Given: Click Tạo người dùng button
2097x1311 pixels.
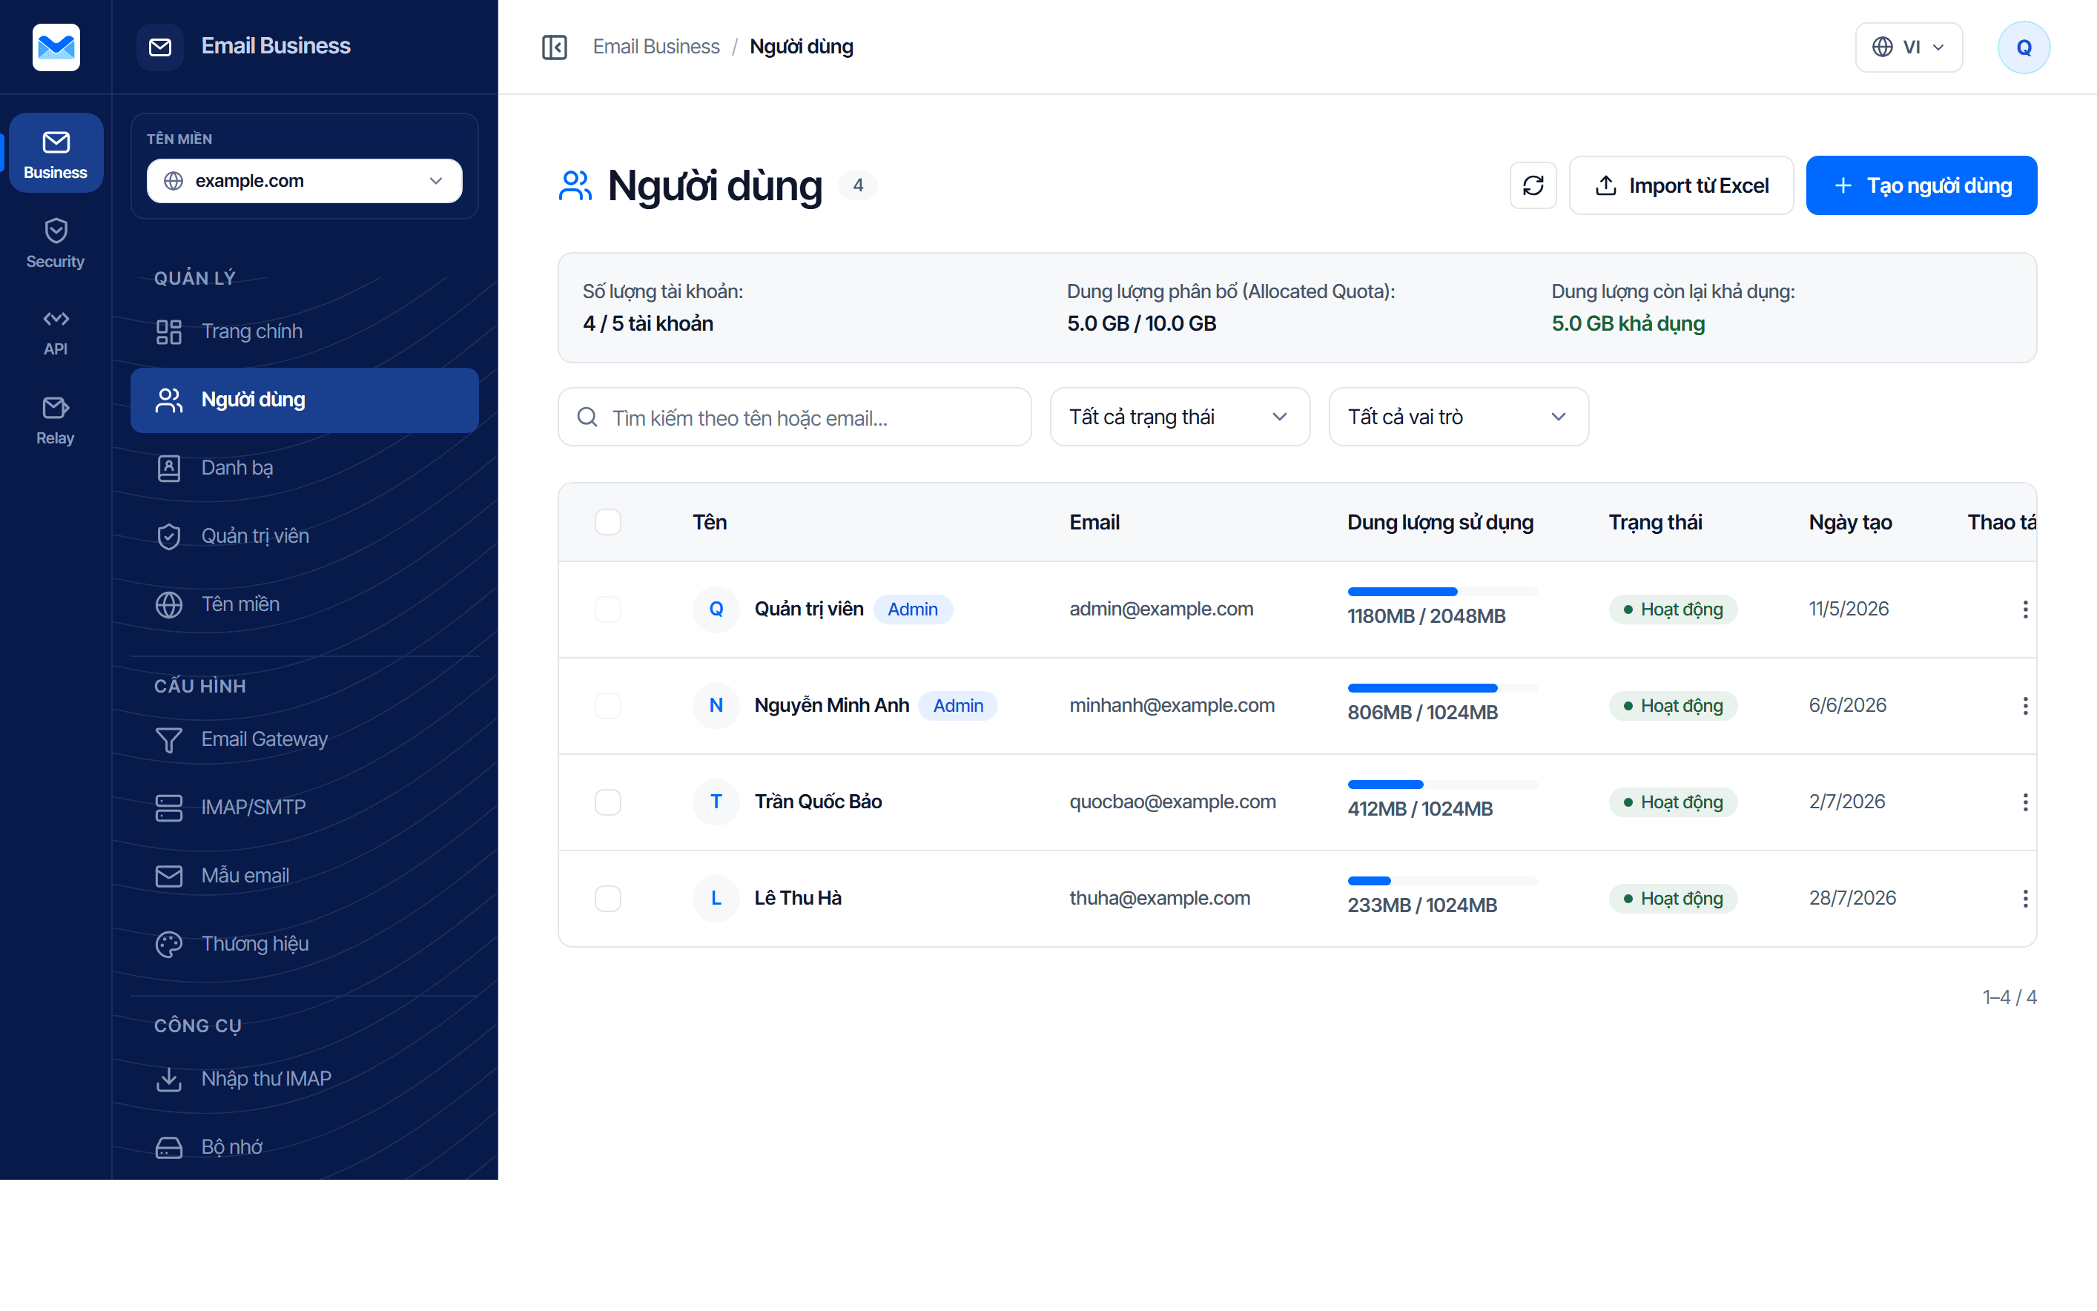Looking at the screenshot, I should click(1921, 185).
